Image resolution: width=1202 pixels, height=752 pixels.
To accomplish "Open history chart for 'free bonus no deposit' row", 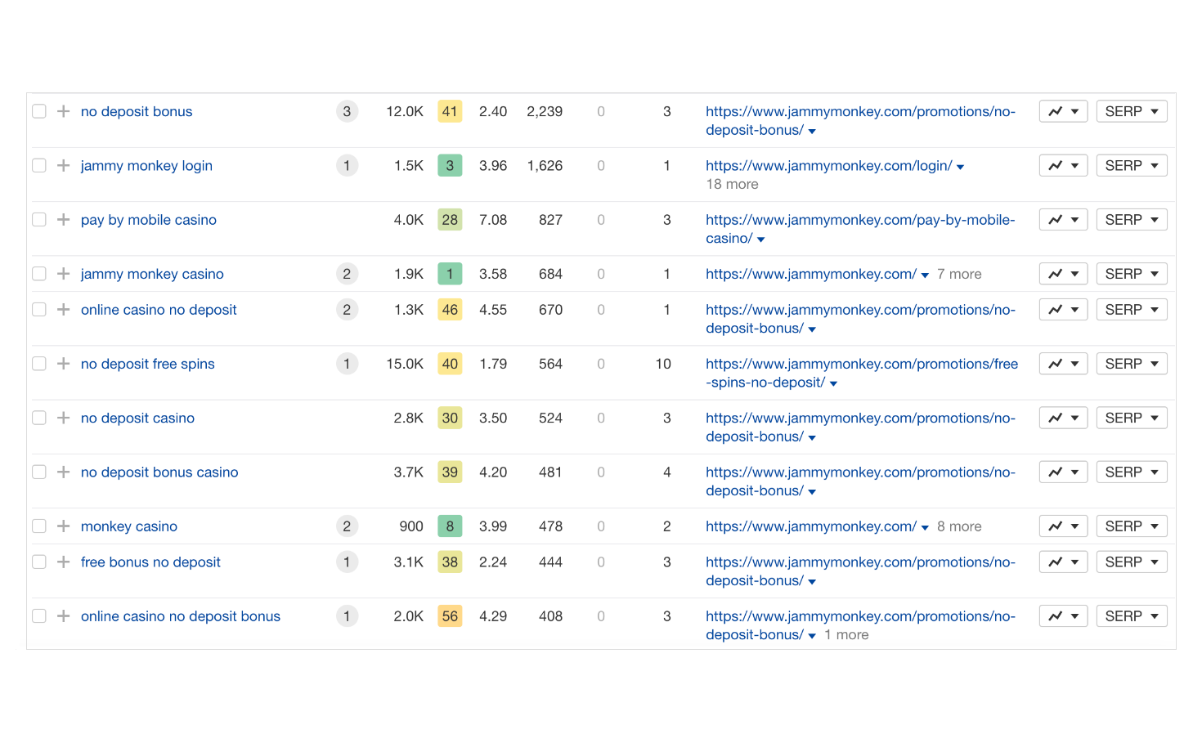I will point(1063,562).
